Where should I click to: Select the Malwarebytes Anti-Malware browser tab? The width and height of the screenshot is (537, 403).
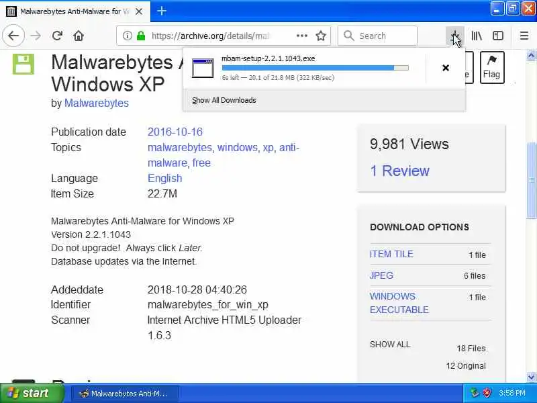[x=75, y=11]
